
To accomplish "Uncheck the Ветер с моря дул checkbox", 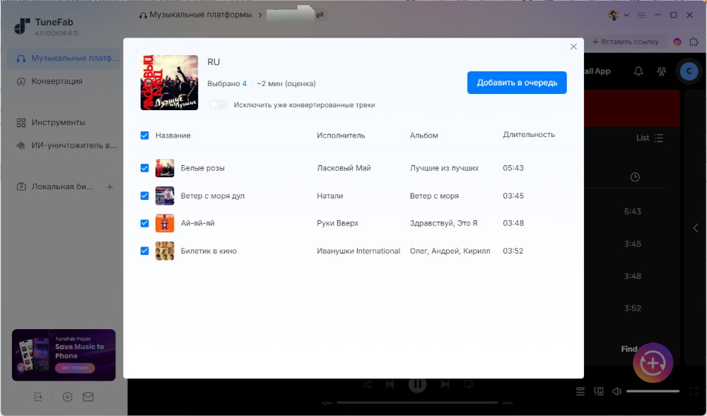I will click(x=144, y=196).
